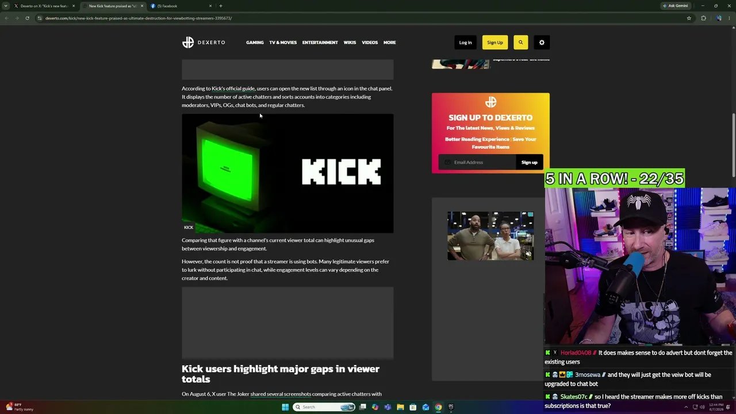Click the browser page scrollbar thumb

click(734, 145)
